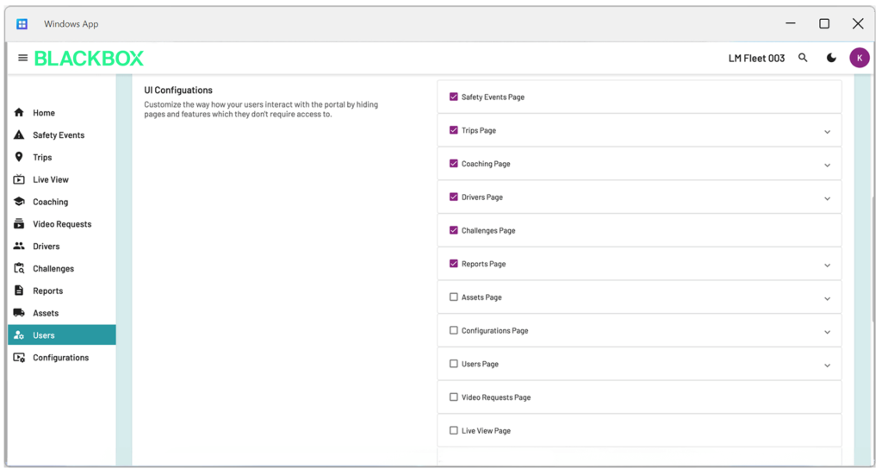Screen dimensions: 882x475
Task: Enable the Configurations Page checkbox
Action: coord(453,330)
